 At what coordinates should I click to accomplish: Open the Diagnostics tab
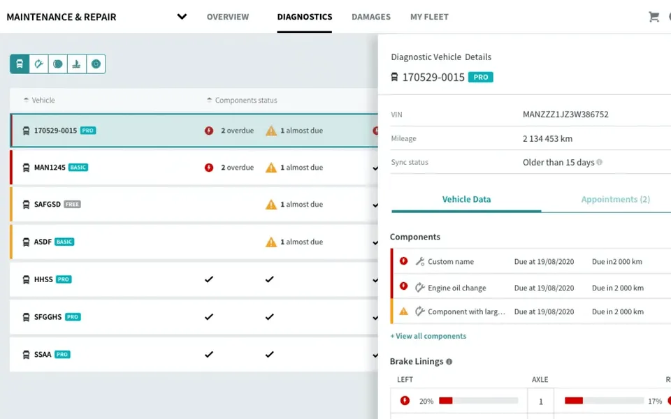305,17
